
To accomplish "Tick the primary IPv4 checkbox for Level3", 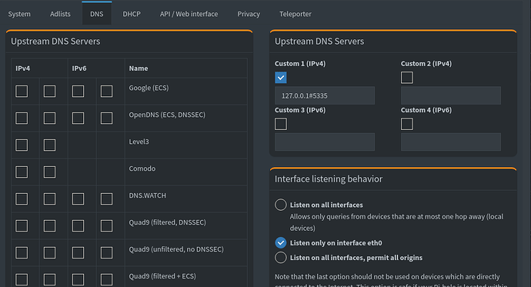I will click(x=22, y=145).
